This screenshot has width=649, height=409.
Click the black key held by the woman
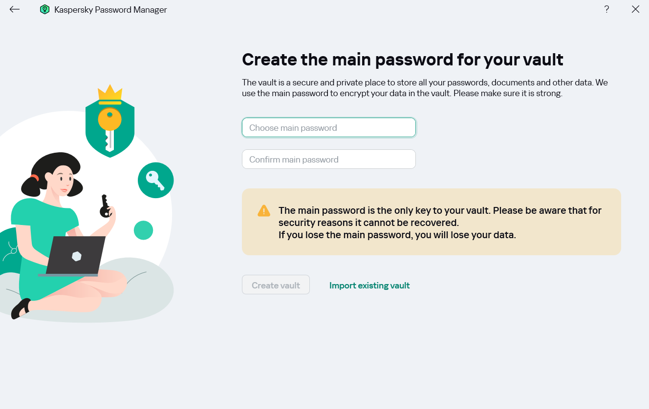pos(105,206)
